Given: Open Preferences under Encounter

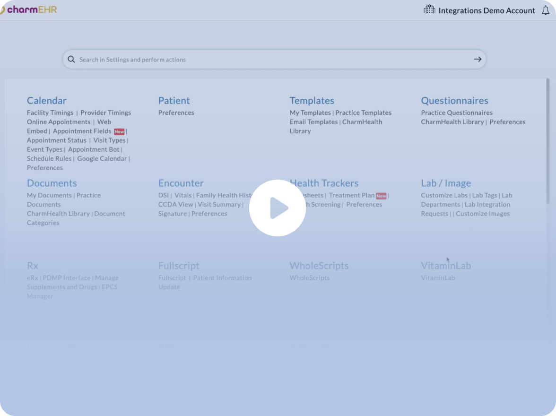Looking at the screenshot, I should point(209,214).
